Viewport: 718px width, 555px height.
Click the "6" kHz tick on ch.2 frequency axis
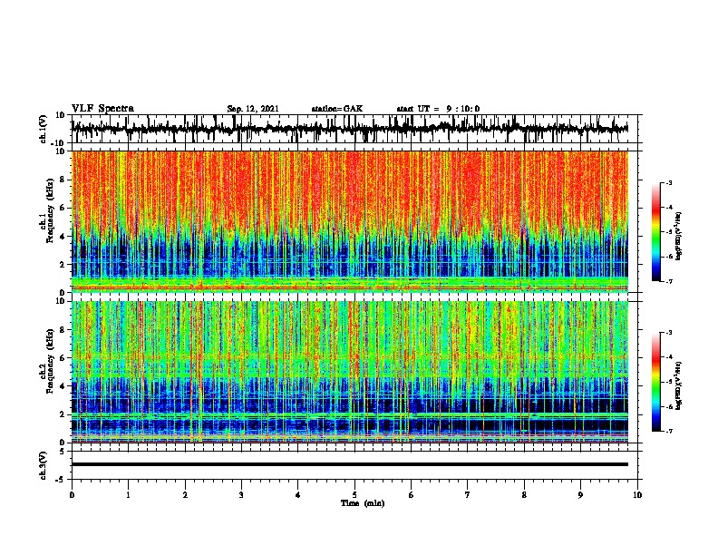pos(63,358)
